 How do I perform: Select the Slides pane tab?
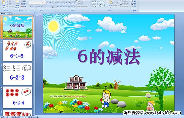point(3,13)
